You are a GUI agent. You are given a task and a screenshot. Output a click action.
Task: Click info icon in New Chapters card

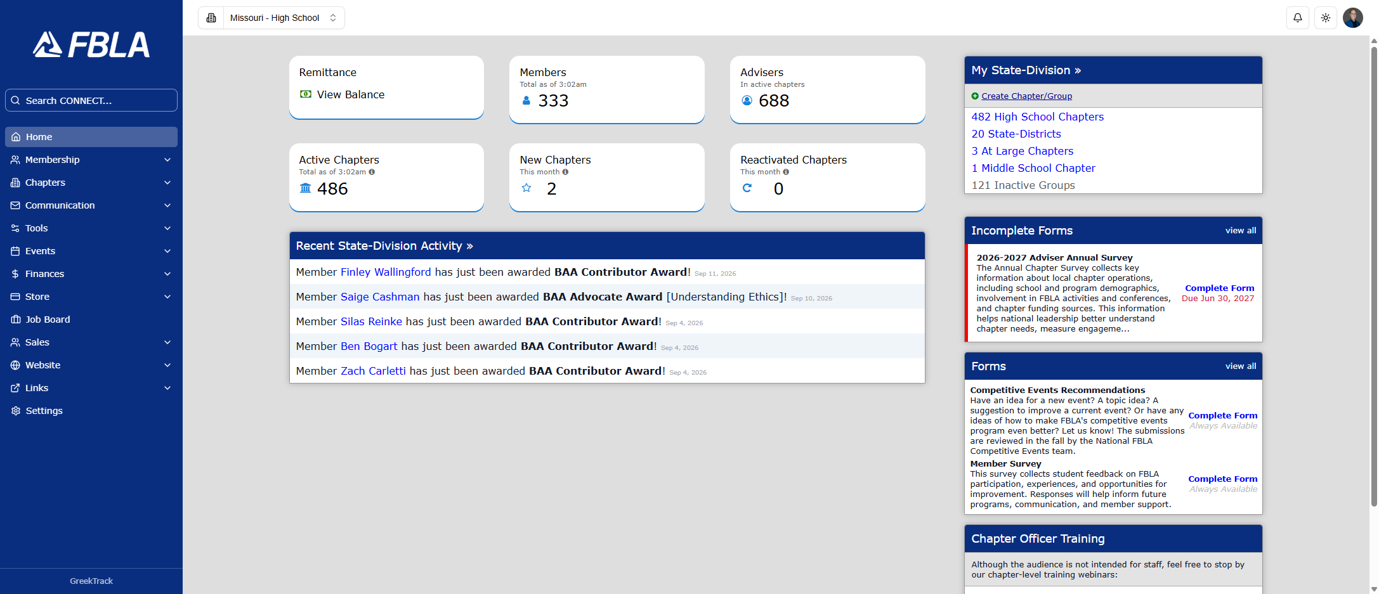pos(565,172)
